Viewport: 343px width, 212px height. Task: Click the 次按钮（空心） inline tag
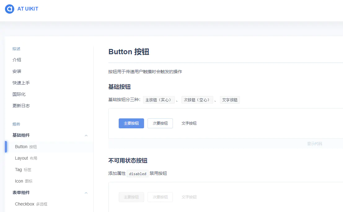(x=197, y=99)
